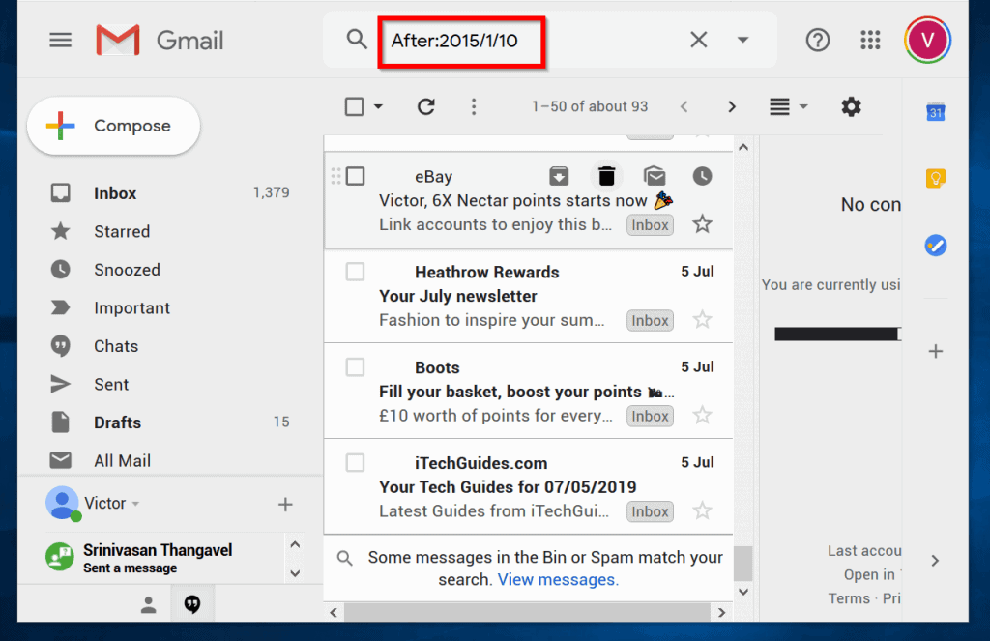Image resolution: width=990 pixels, height=641 pixels.
Task: Switch to Hangouts Contacts tab icon
Action: pos(148,605)
